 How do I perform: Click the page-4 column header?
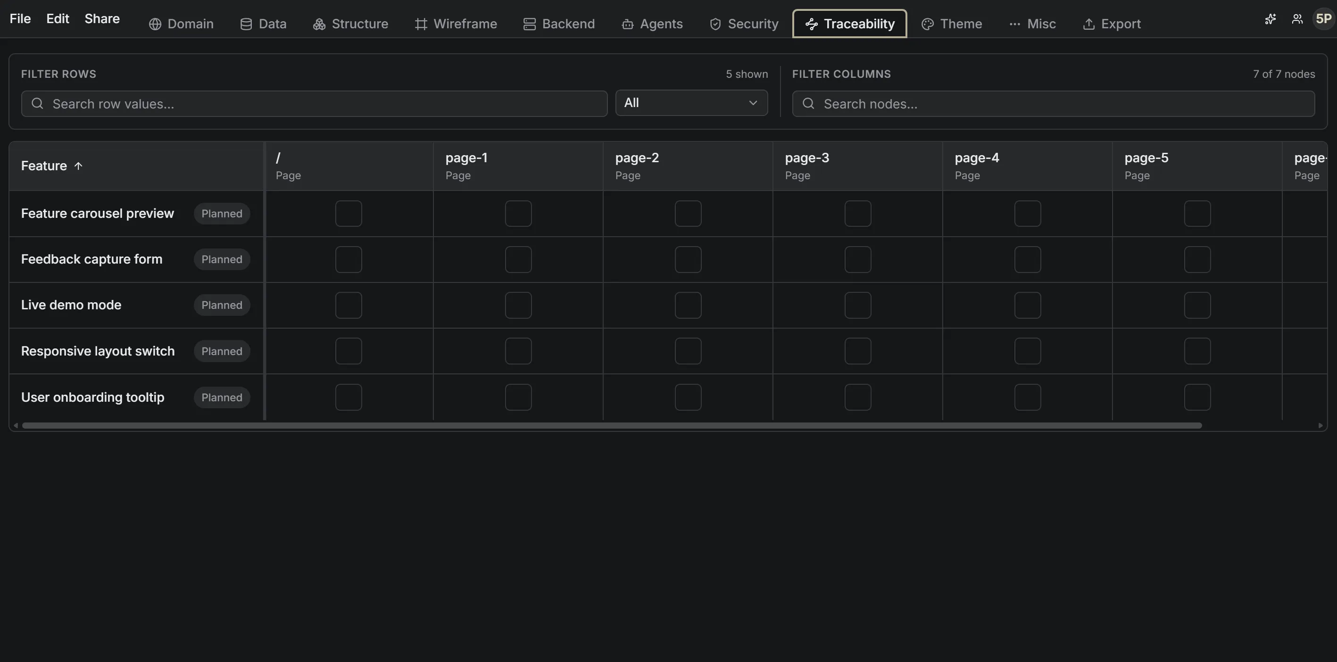(x=1027, y=166)
